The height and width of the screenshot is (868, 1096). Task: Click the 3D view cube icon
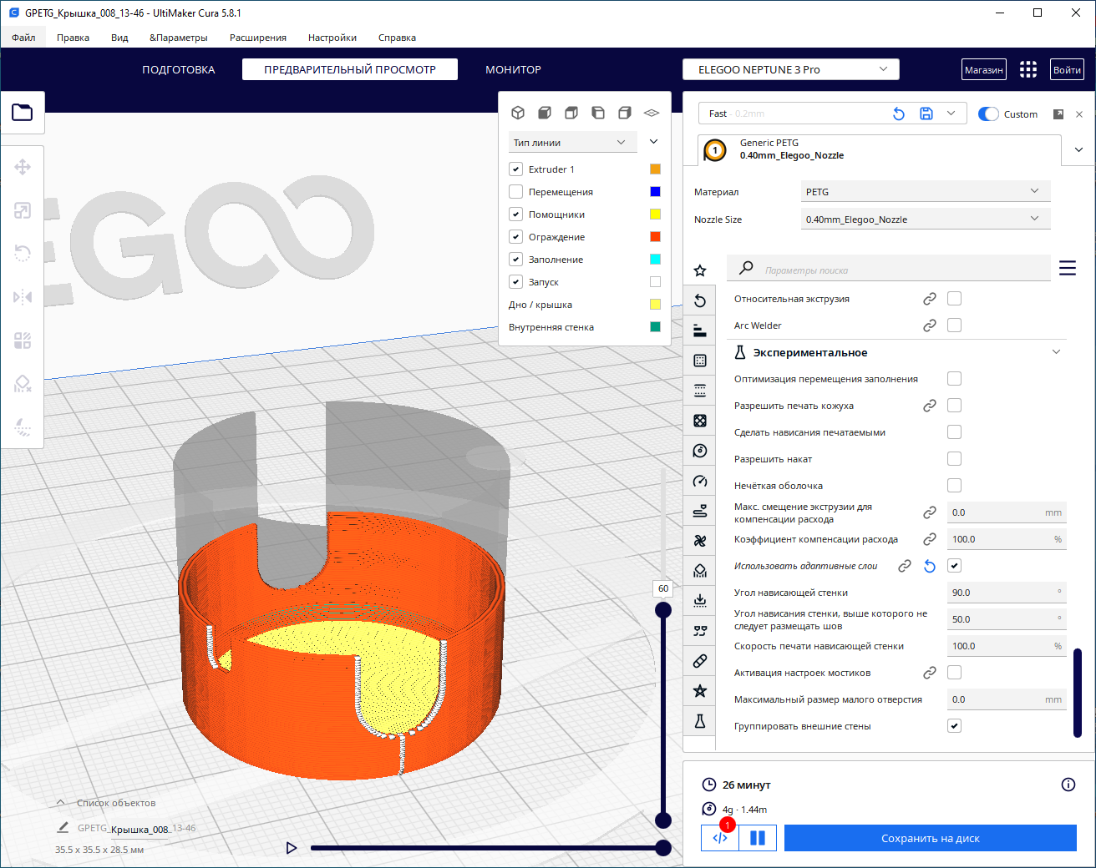coord(518,113)
